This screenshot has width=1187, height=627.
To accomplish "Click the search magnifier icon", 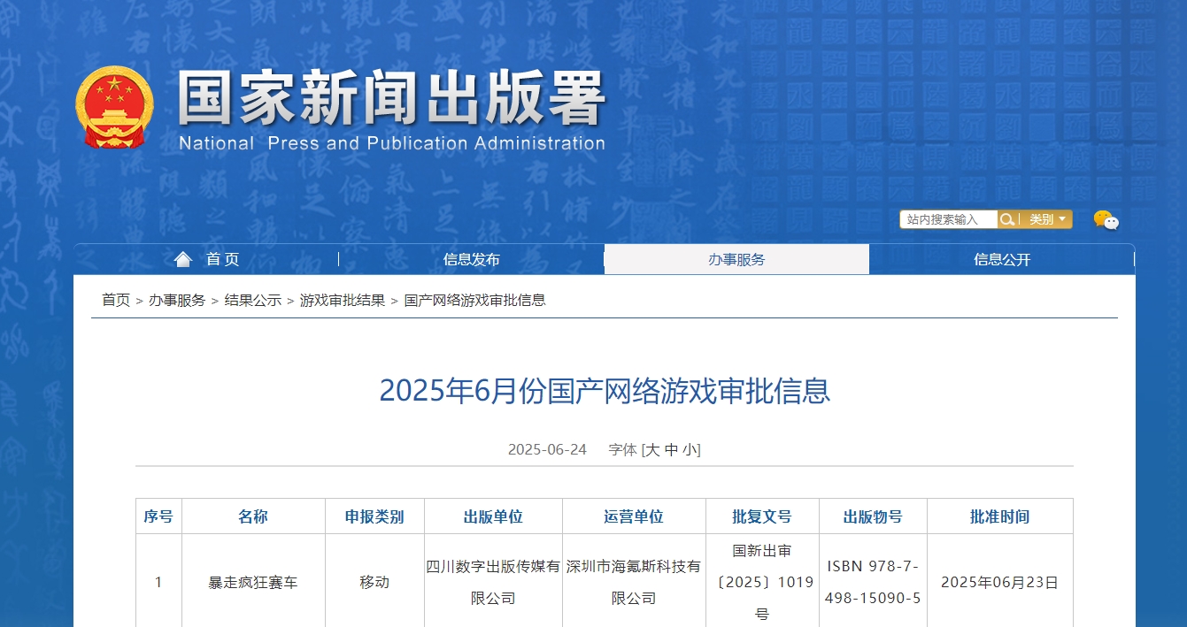I will pyautogui.click(x=1006, y=219).
